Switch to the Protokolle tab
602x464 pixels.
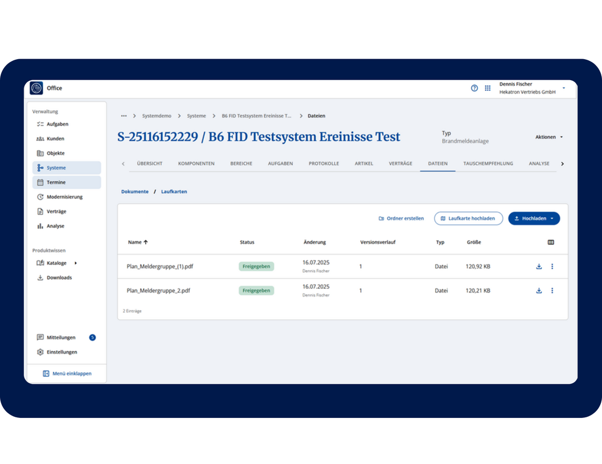tap(323, 164)
